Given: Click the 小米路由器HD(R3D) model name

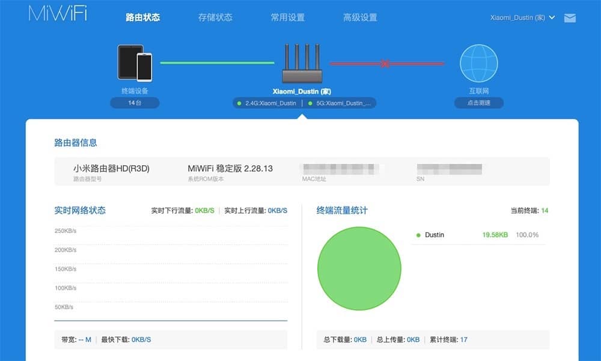Looking at the screenshot, I should click(x=111, y=168).
